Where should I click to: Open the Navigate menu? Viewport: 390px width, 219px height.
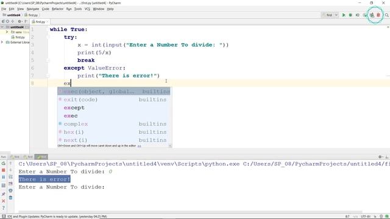pyautogui.click(x=33, y=9)
